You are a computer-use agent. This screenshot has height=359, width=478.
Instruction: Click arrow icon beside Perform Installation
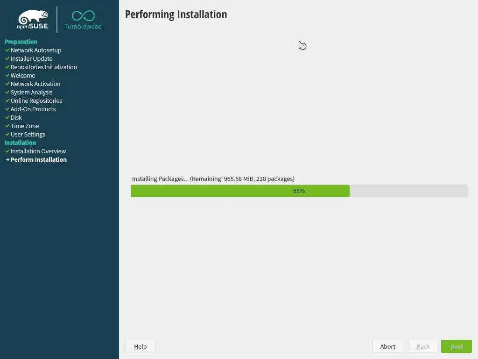(7, 160)
